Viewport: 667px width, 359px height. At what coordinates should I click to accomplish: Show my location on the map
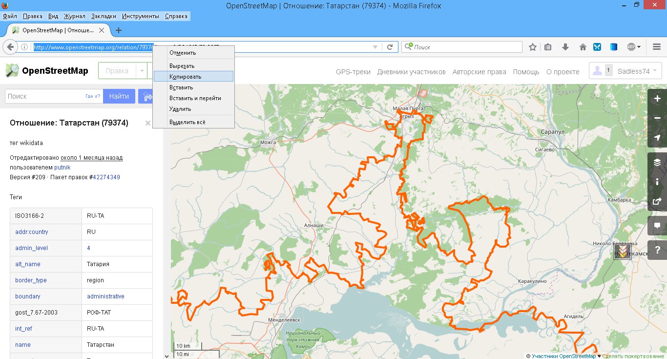(657, 138)
